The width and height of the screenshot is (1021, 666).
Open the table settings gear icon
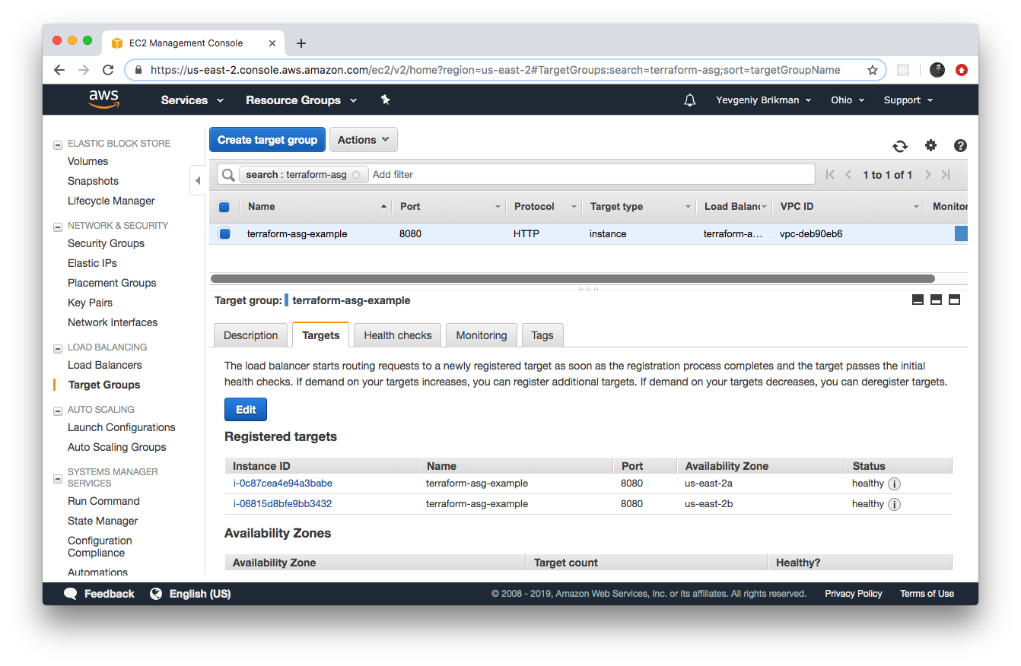[930, 145]
